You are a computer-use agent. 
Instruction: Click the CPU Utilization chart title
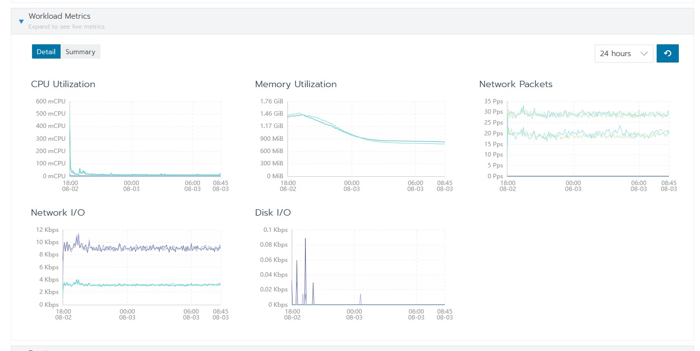tap(63, 84)
